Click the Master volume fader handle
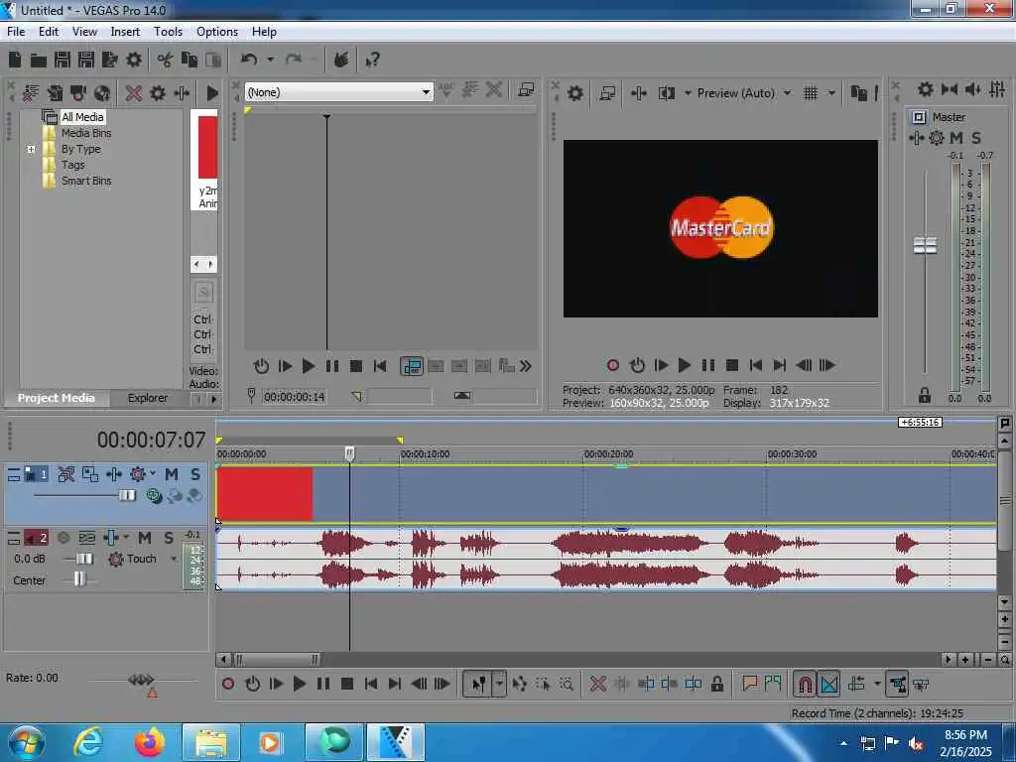The image size is (1016, 762). (x=925, y=245)
